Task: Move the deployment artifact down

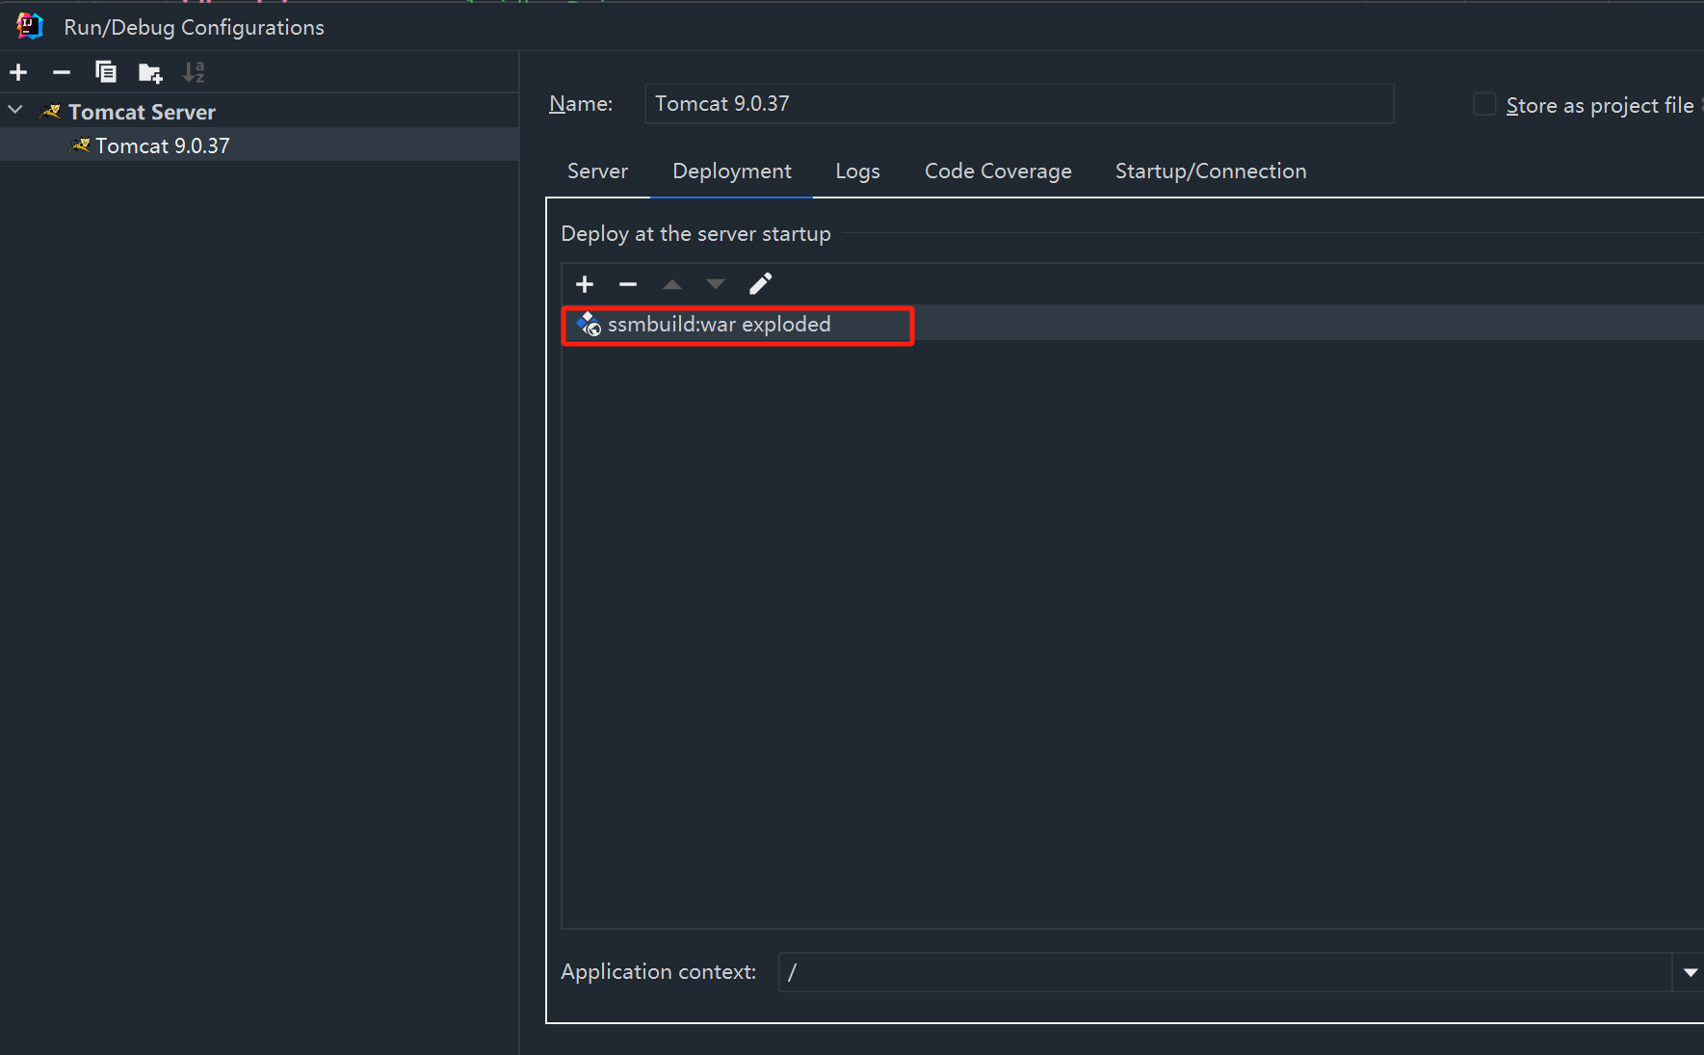Action: [716, 284]
